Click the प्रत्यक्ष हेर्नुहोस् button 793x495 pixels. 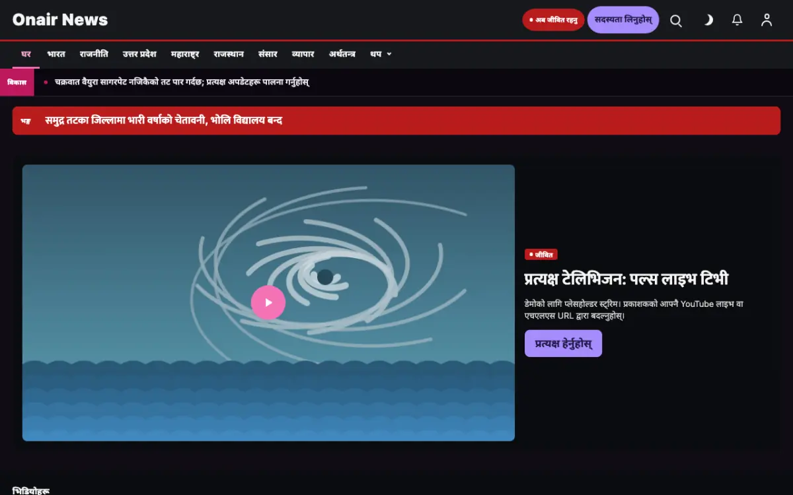pos(563,343)
